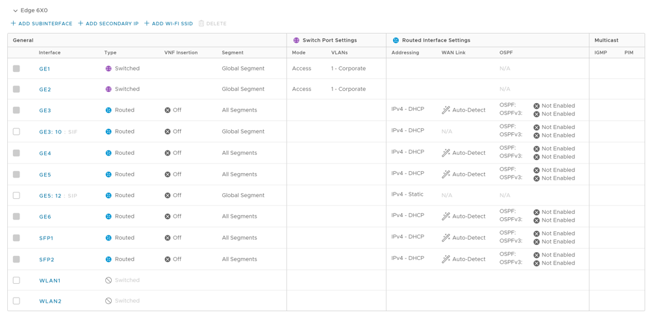Image resolution: width=649 pixels, height=315 pixels.
Task: Open the WLAN1 interface link
Action: [49, 281]
